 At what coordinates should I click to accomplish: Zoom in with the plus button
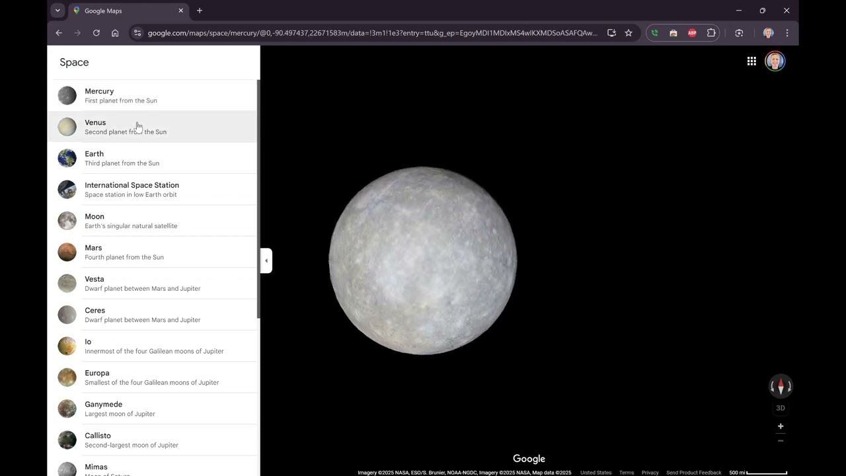coord(781,426)
